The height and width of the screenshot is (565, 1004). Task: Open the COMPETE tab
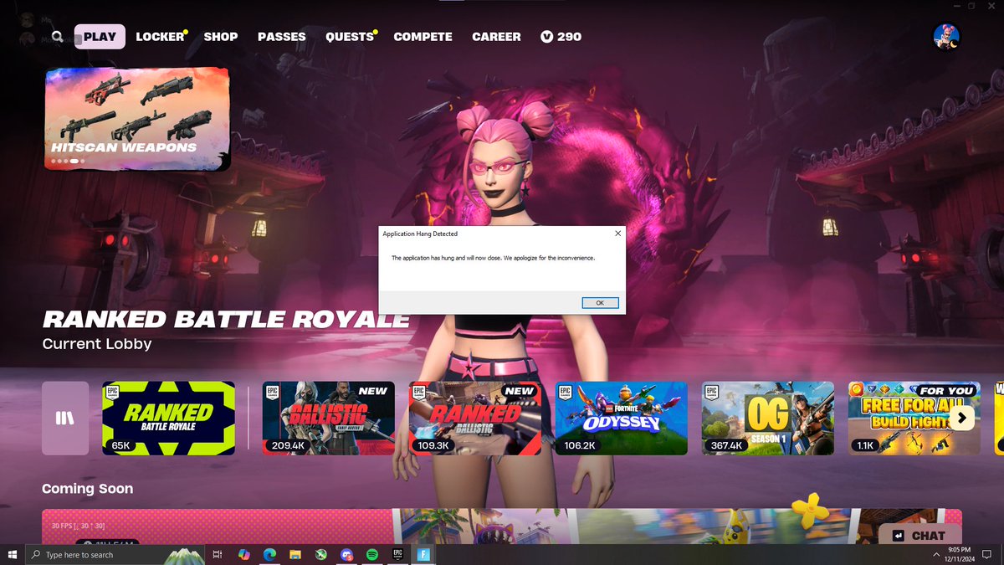(x=423, y=37)
